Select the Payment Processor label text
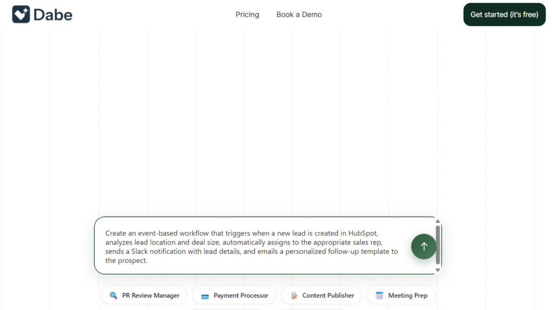552x310 pixels. [241, 295]
